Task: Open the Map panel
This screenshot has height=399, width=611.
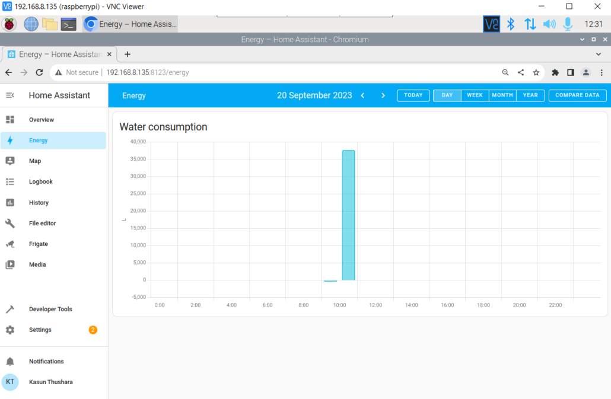Action: 34,161
